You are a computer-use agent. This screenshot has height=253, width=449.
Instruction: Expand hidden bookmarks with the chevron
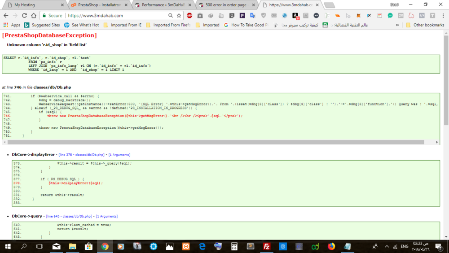(397, 25)
